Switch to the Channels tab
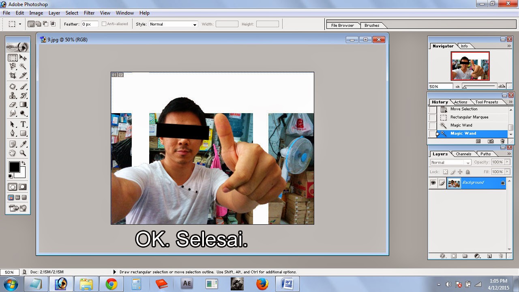 tap(463, 154)
